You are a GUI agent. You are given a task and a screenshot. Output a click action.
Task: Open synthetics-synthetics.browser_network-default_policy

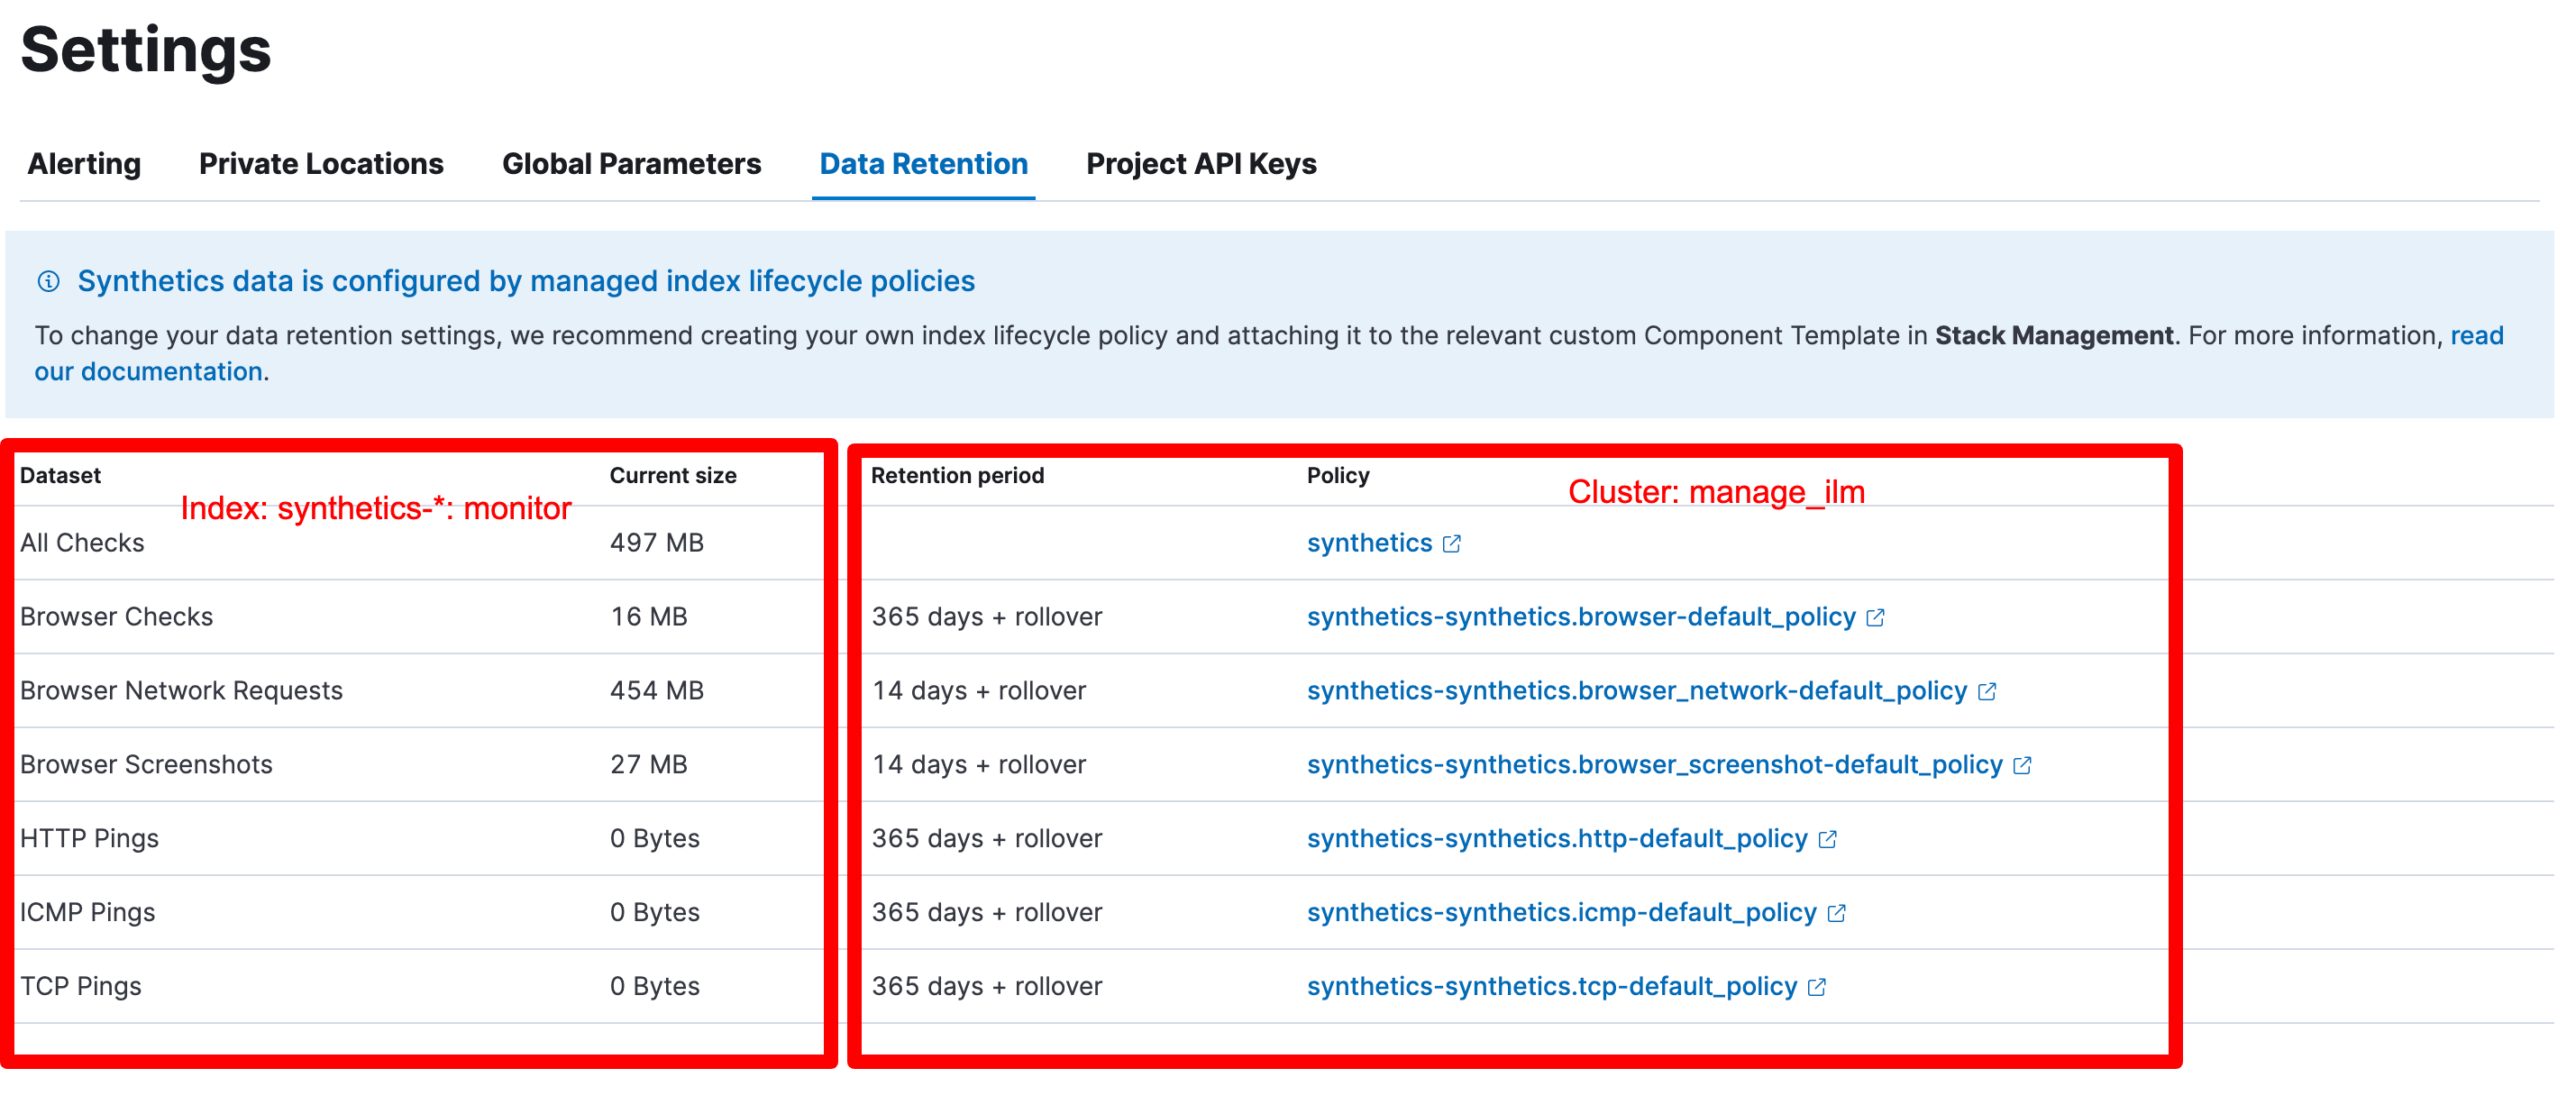[x=1635, y=690]
